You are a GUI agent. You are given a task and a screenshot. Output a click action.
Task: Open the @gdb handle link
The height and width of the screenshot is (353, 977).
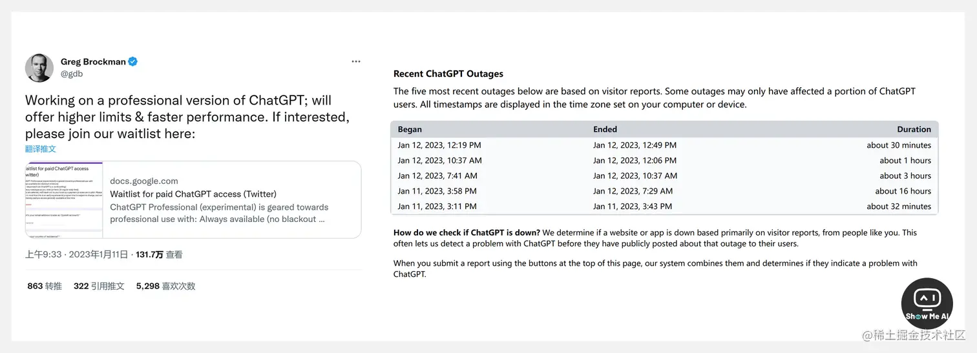coord(72,74)
